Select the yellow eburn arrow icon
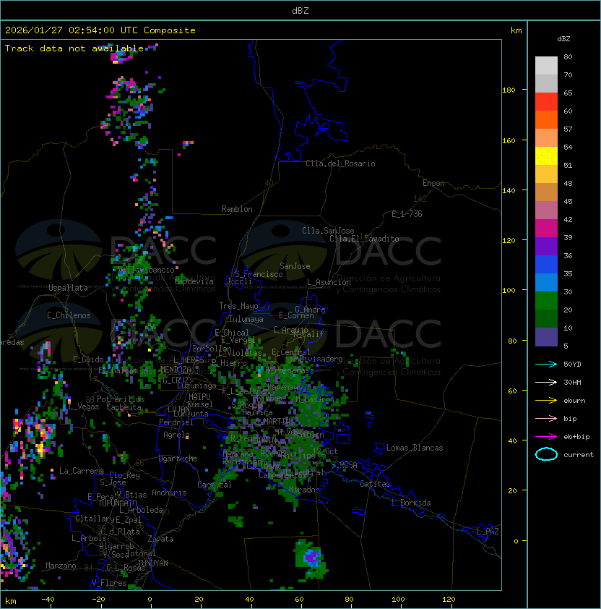 546,401
